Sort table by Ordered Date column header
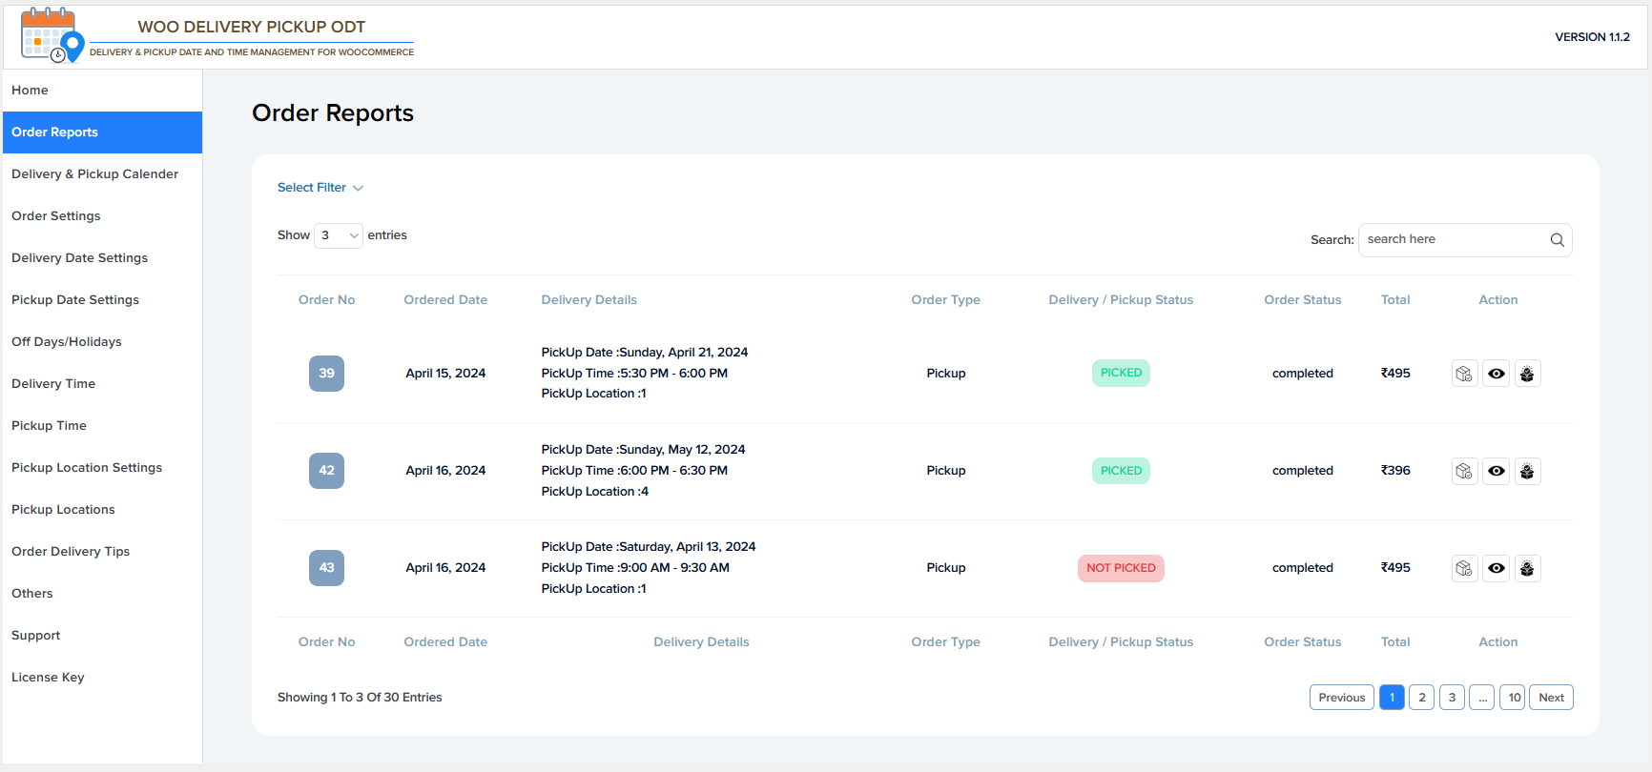Image resolution: width=1652 pixels, height=772 pixels. click(x=445, y=300)
